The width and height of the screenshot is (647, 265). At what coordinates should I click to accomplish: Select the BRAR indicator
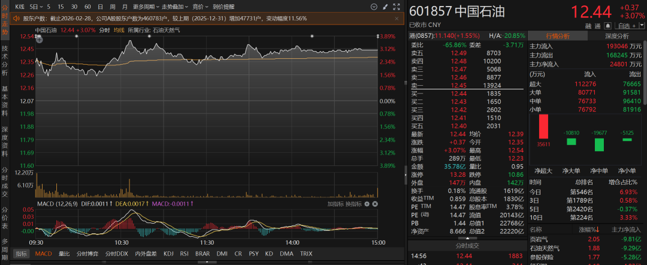click(202, 254)
